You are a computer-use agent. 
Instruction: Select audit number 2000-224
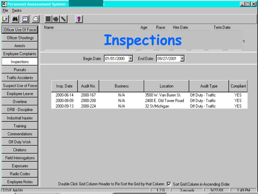click(88, 106)
